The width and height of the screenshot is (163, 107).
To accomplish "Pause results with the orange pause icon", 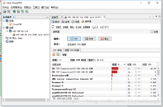I will [x=54, y=55].
